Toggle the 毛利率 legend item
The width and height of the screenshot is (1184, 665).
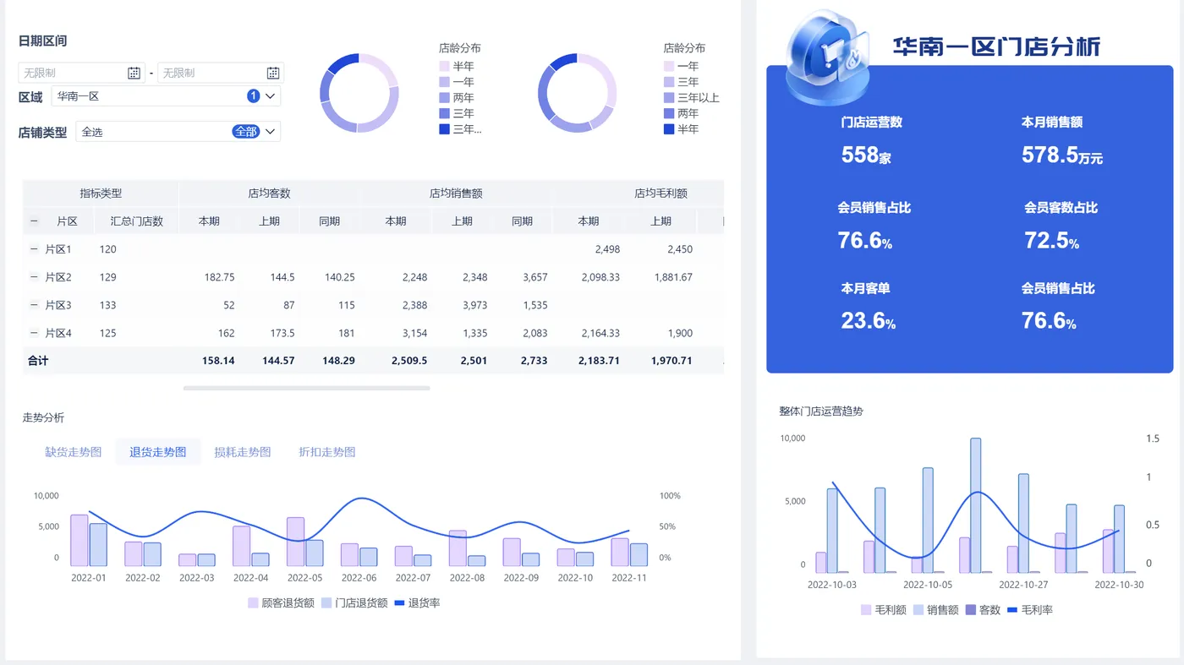(1030, 610)
